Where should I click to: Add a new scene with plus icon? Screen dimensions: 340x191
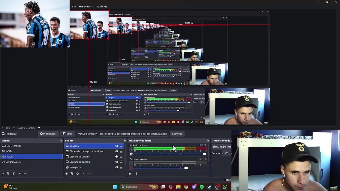tap(3, 174)
